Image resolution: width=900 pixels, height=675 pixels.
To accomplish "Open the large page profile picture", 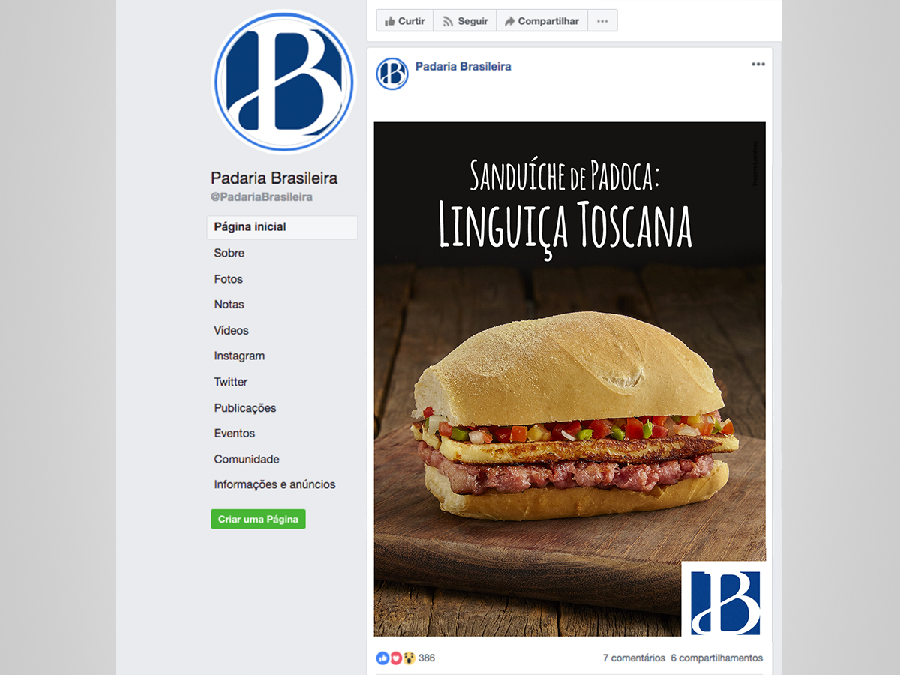I will 283,81.
